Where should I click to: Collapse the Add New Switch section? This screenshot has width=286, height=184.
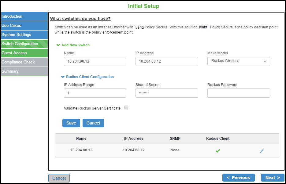tap(73, 45)
